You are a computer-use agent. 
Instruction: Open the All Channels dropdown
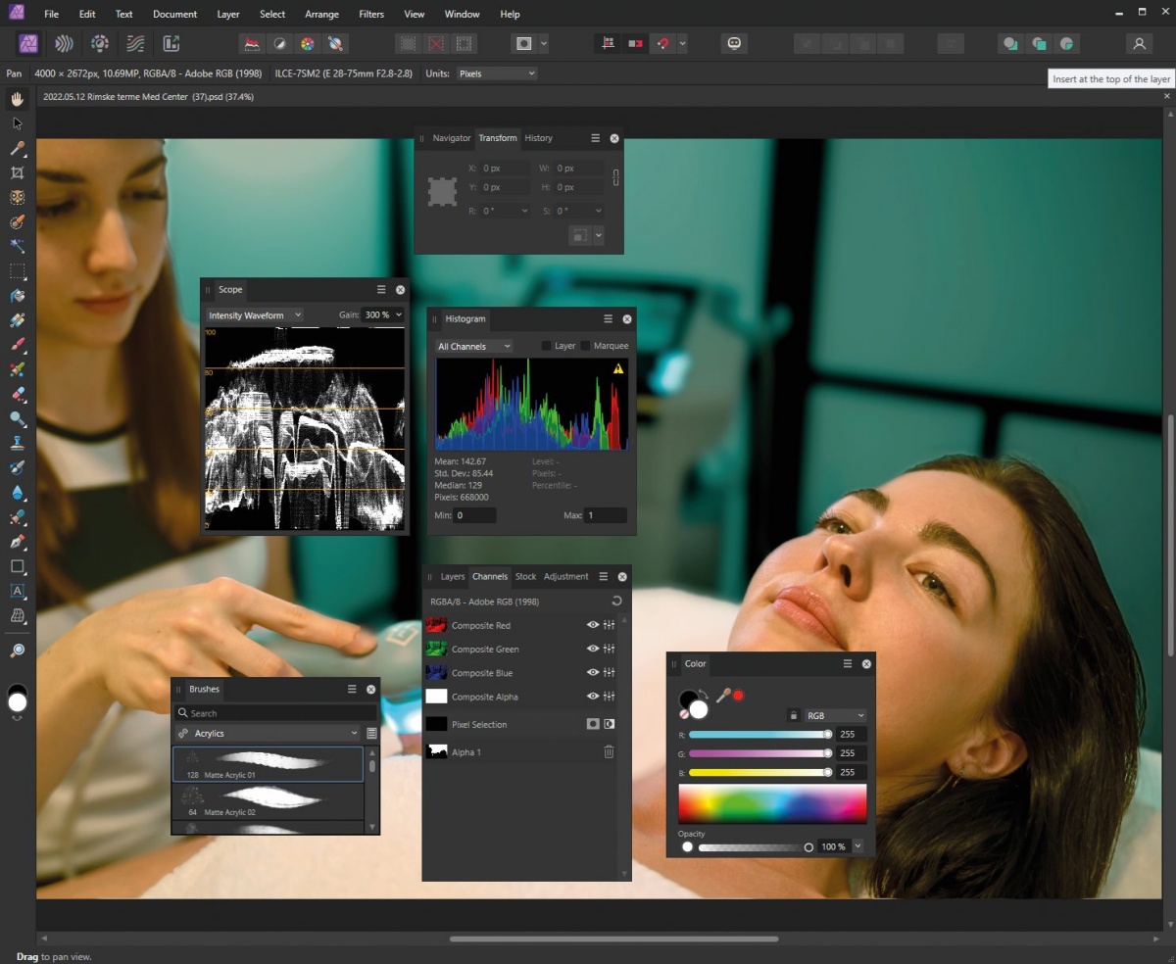pyautogui.click(x=474, y=346)
